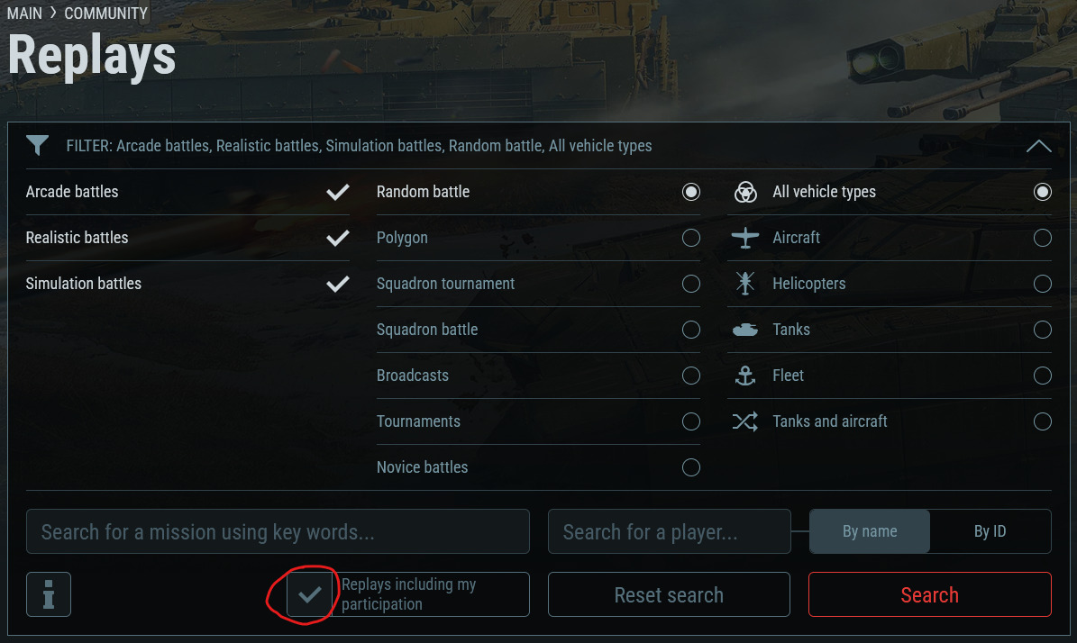Image resolution: width=1077 pixels, height=643 pixels.
Task: Switch player search to By ID
Action: coord(990,531)
